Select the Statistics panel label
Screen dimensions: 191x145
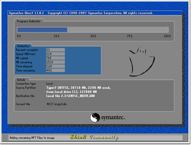pos(23,46)
